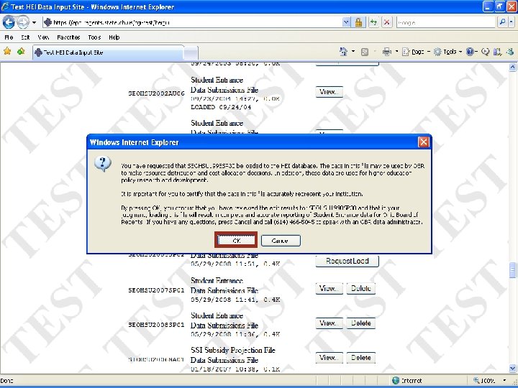Delete the SEOHSU2007SP01 file
The width and height of the screenshot is (518, 388).
click(x=360, y=288)
